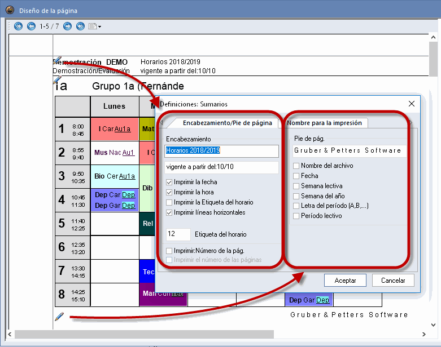
Task: Enable Período lectivo checkbox
Action: coord(296,216)
